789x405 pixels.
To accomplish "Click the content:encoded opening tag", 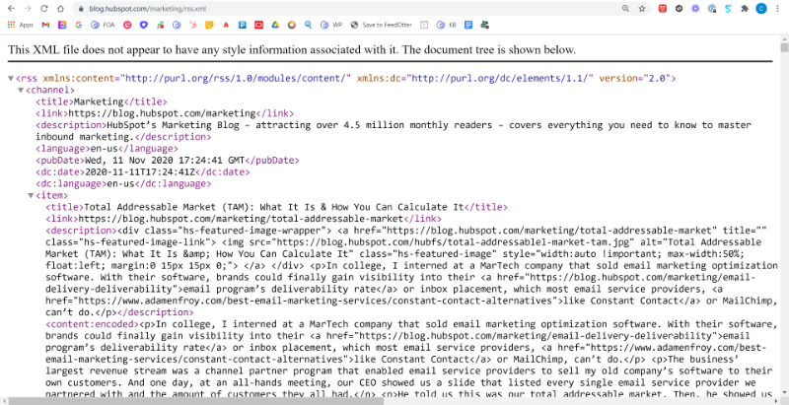I will 93,323.
